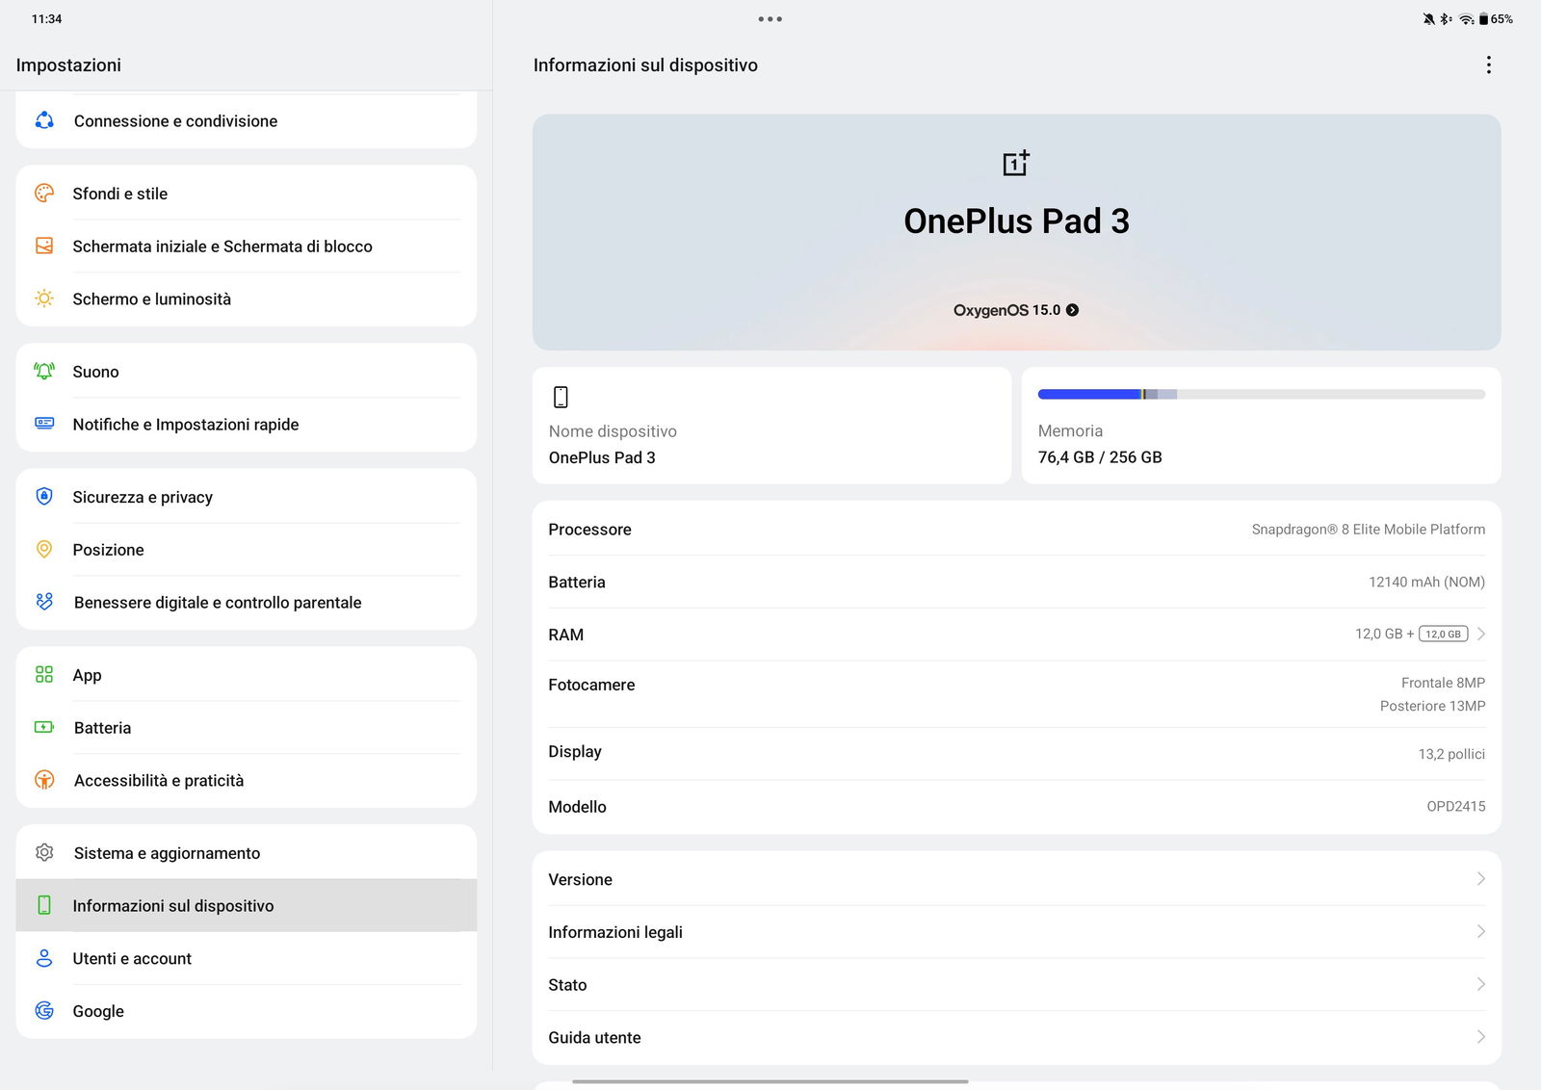Click the muted notifications bell icon

click(x=1428, y=19)
